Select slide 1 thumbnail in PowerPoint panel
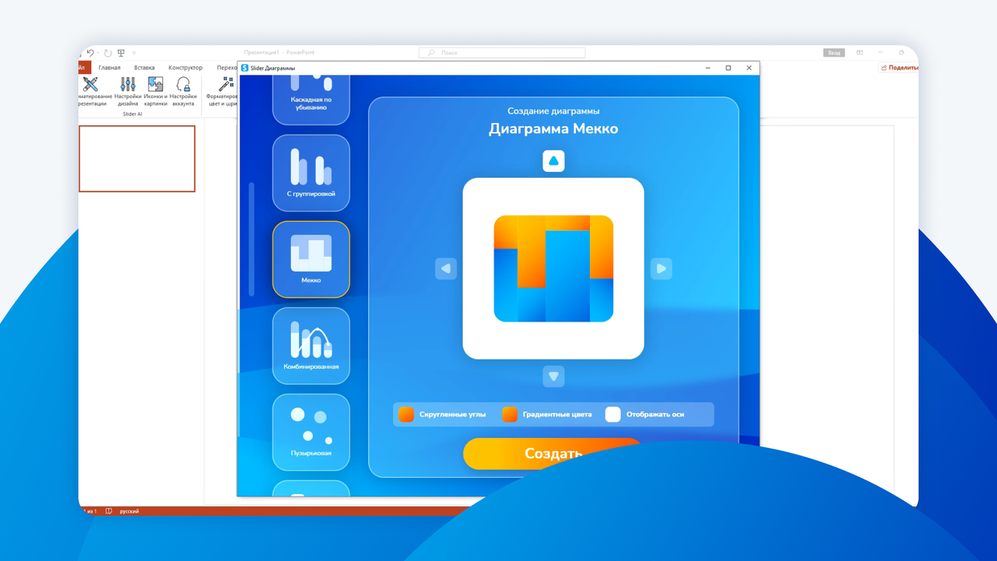 [x=137, y=159]
